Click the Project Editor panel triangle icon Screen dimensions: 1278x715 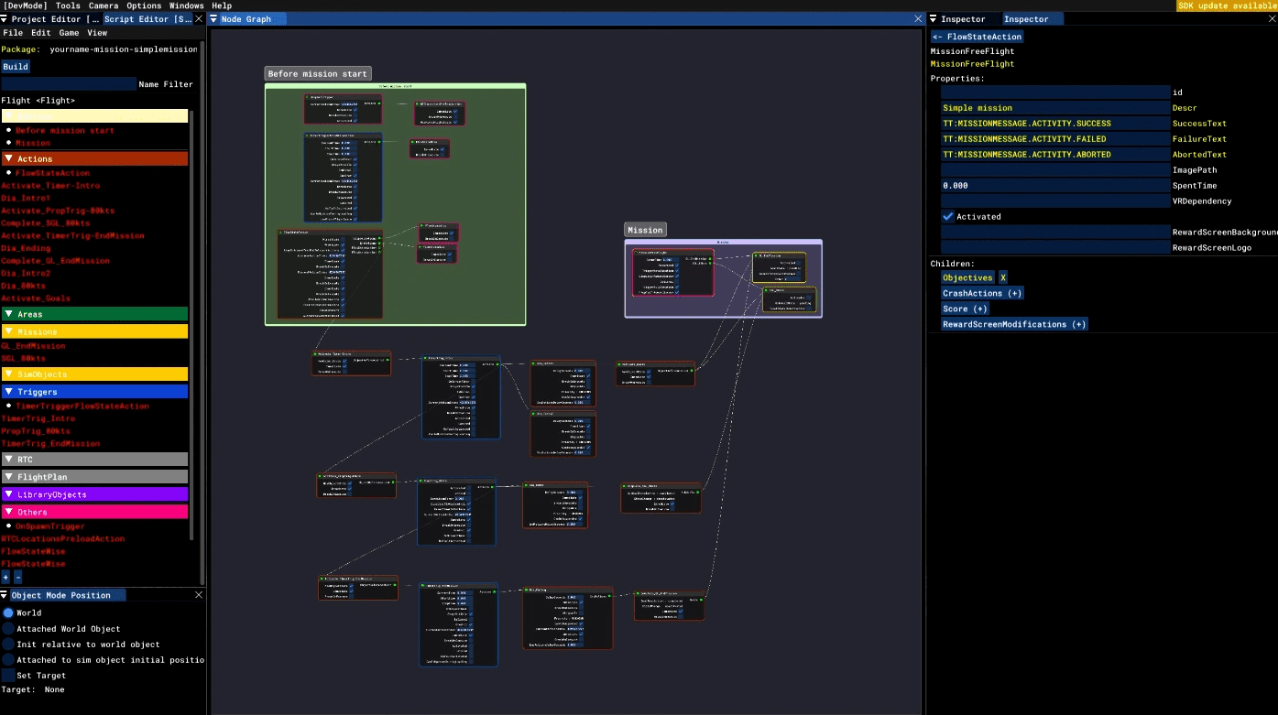[x=5, y=18]
